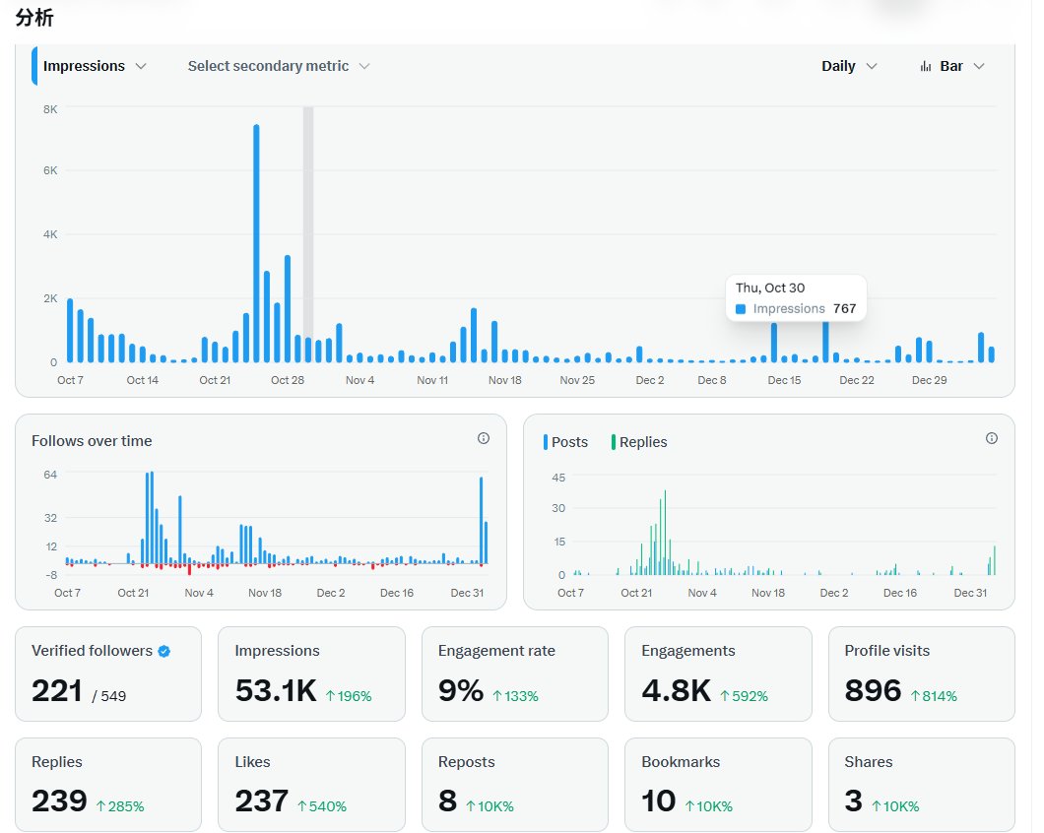Click the 分析 page heading
1044x833 pixels.
[34, 18]
